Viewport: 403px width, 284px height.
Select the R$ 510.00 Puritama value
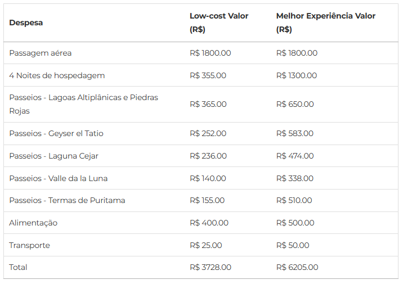click(294, 200)
